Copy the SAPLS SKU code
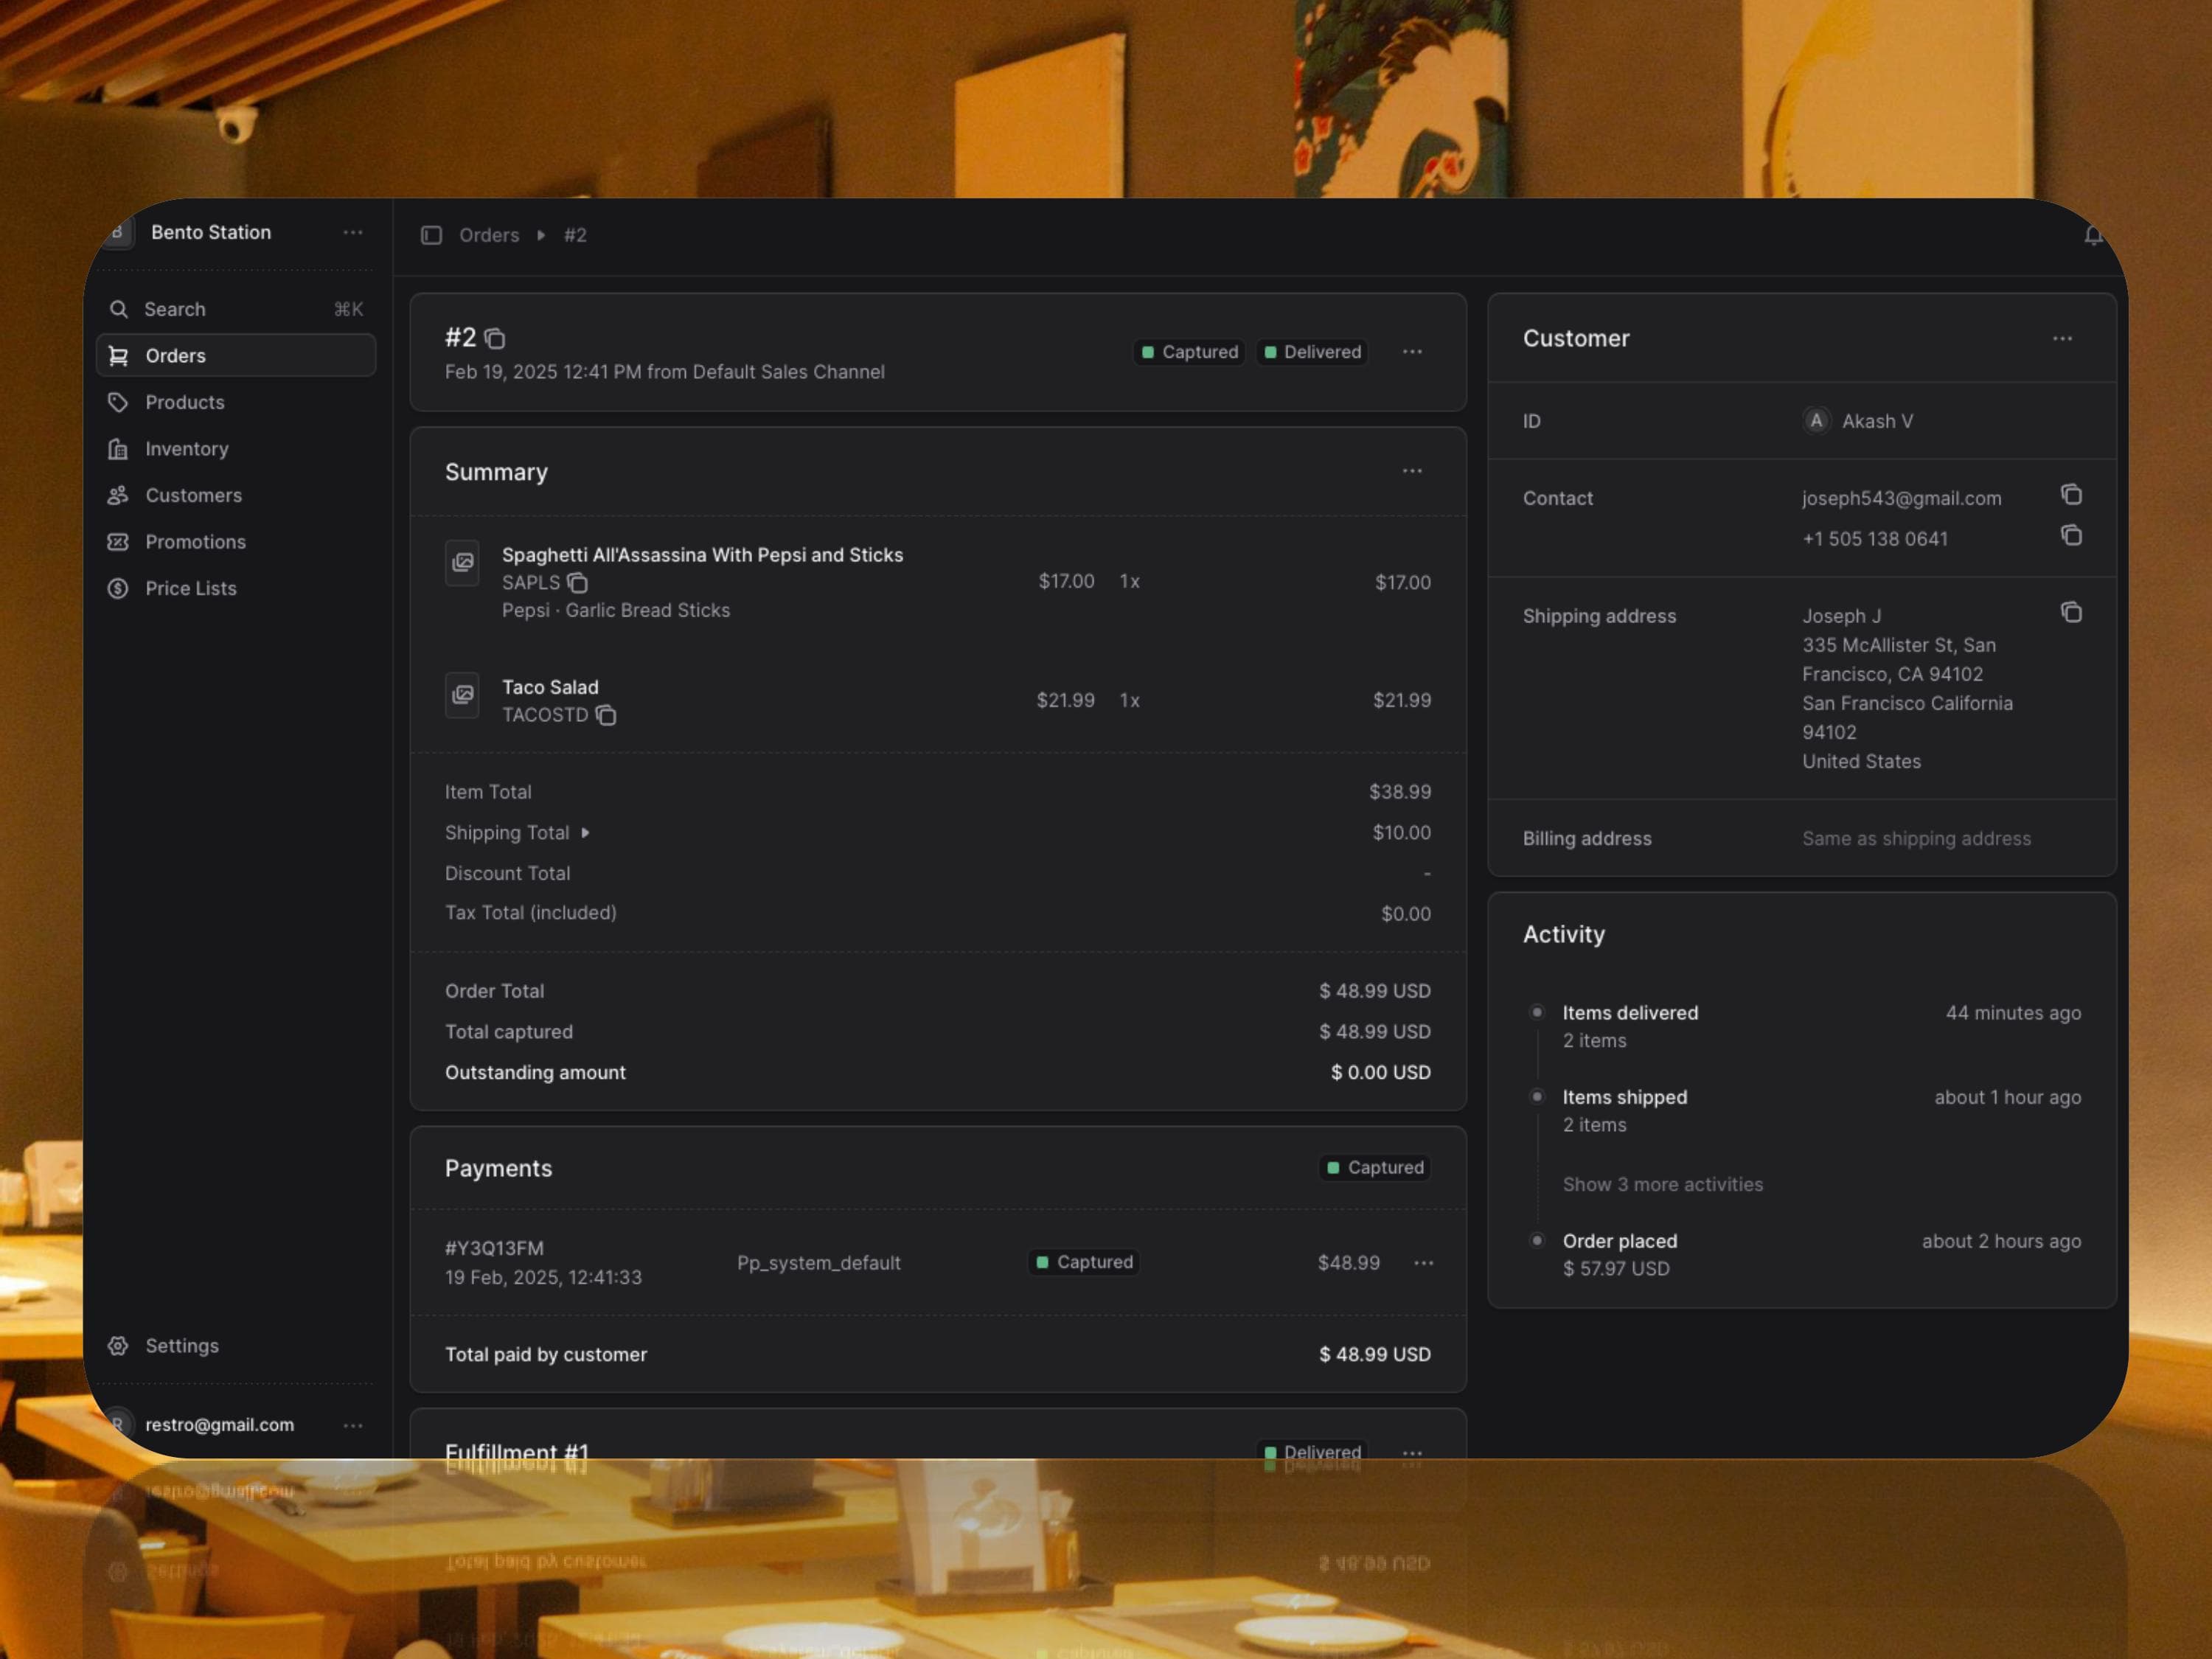Viewport: 2212px width, 1659px height. point(578,583)
